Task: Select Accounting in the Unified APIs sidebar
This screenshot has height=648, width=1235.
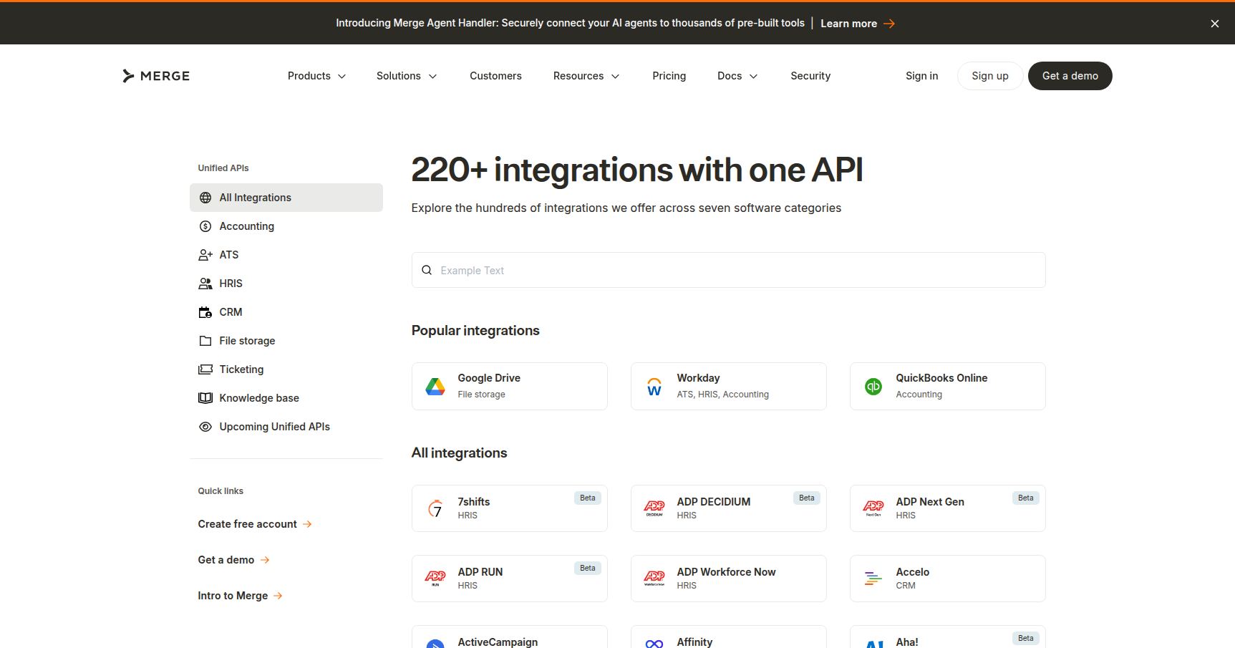Action: [246, 226]
